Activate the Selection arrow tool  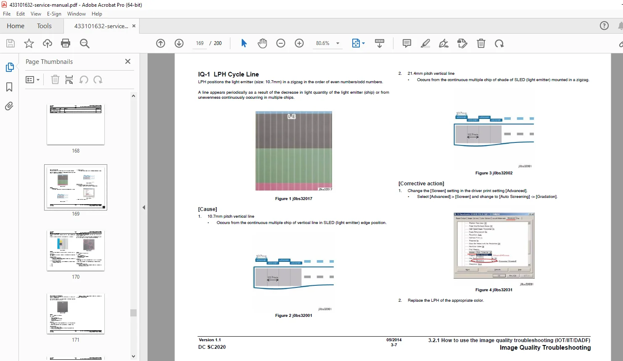tap(244, 43)
